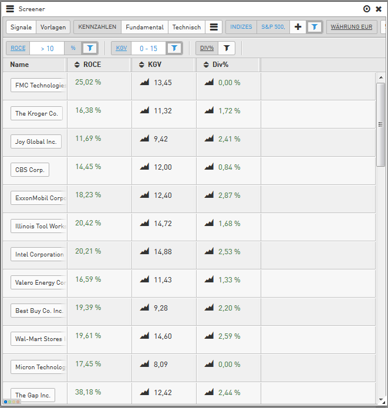Select the Technisch metrics tab

coord(187,27)
